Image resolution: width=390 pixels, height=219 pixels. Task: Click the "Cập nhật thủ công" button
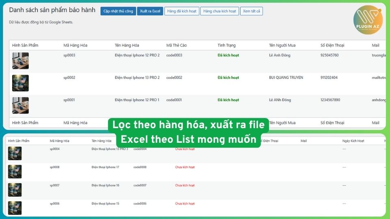tap(118, 11)
